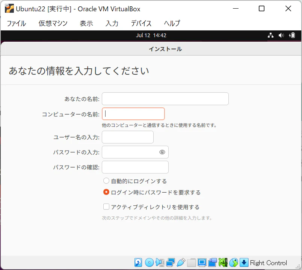Open the optical drive status icon
The width and height of the screenshot is (302, 270).
(149, 262)
